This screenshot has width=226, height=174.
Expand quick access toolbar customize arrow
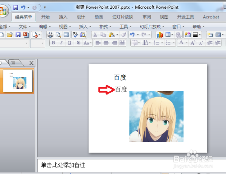44,8
